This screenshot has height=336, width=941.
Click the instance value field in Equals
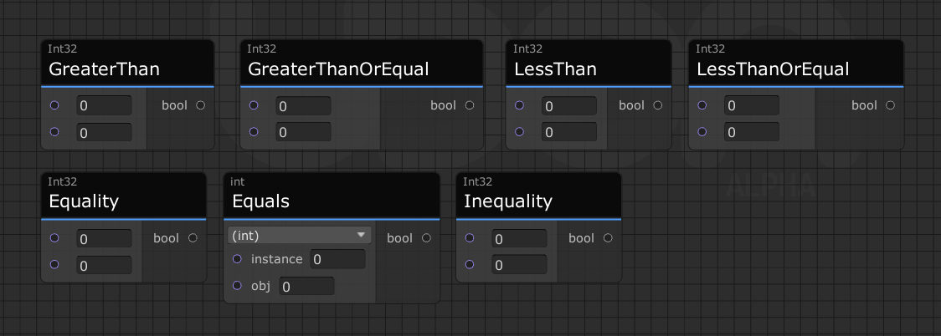tap(337, 260)
